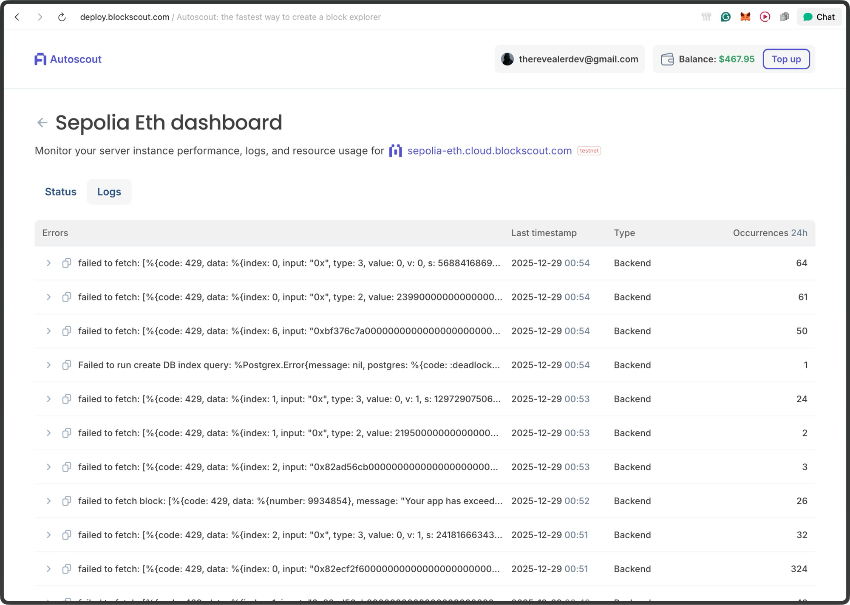The image size is (850, 605).
Task: Copy the deadlock DB index error text
Action: click(x=66, y=365)
